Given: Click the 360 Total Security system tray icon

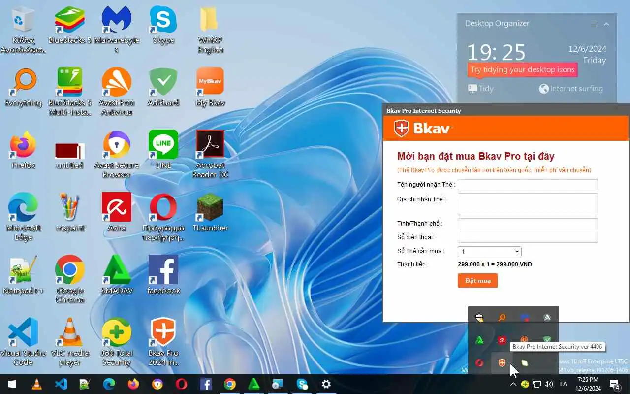Looking at the screenshot, I should pyautogui.click(x=525, y=384).
